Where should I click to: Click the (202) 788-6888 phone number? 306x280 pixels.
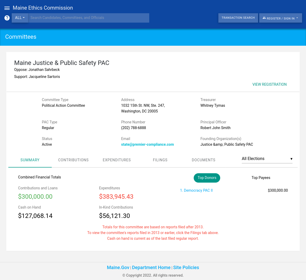[133, 128]
